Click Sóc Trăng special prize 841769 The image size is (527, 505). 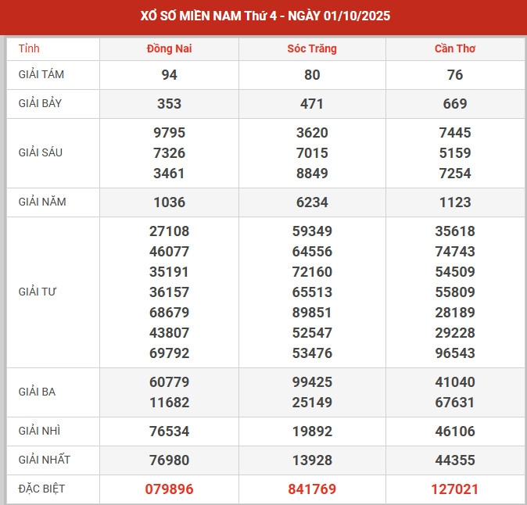click(x=312, y=489)
